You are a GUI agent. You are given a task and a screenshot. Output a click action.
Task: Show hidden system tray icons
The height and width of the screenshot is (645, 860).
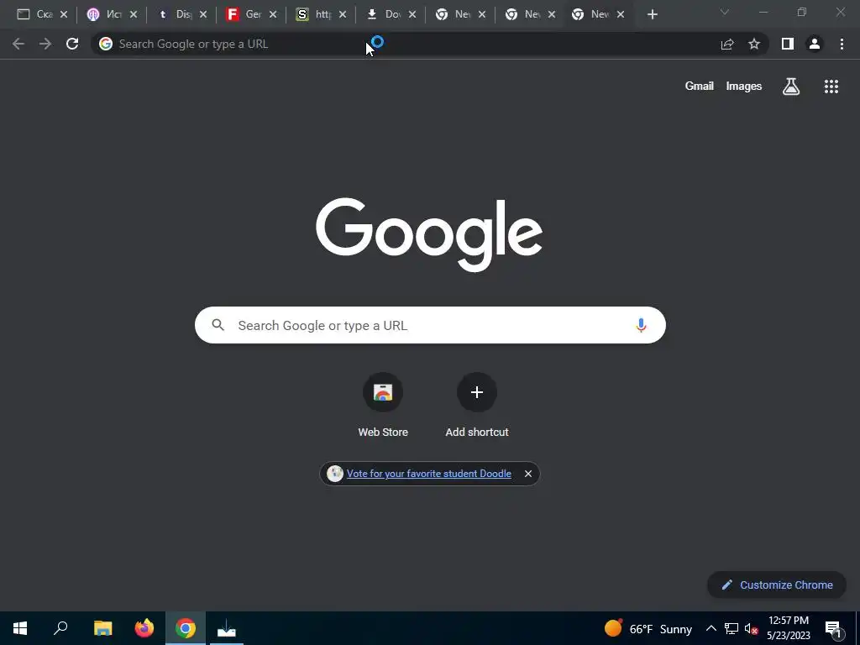coord(711,628)
